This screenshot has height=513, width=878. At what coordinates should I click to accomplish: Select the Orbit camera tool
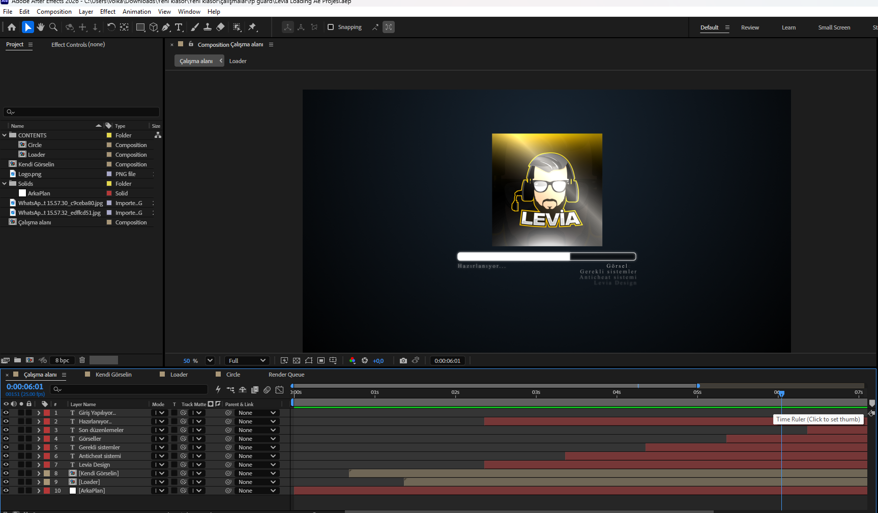pos(70,27)
